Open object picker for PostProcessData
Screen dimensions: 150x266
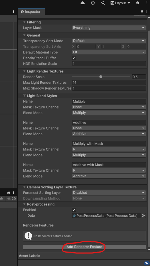[x=143, y=215]
